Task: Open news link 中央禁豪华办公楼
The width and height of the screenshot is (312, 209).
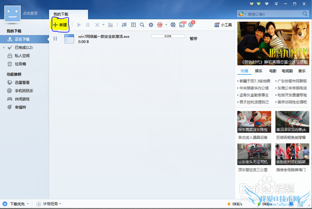Action: pos(254,88)
